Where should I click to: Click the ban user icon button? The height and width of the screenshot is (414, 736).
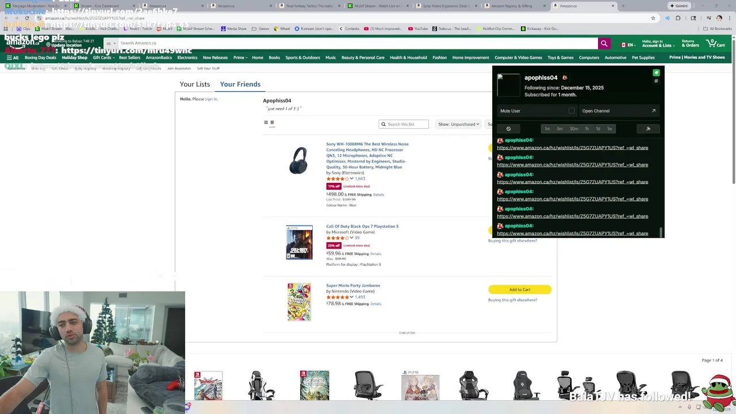(x=508, y=129)
